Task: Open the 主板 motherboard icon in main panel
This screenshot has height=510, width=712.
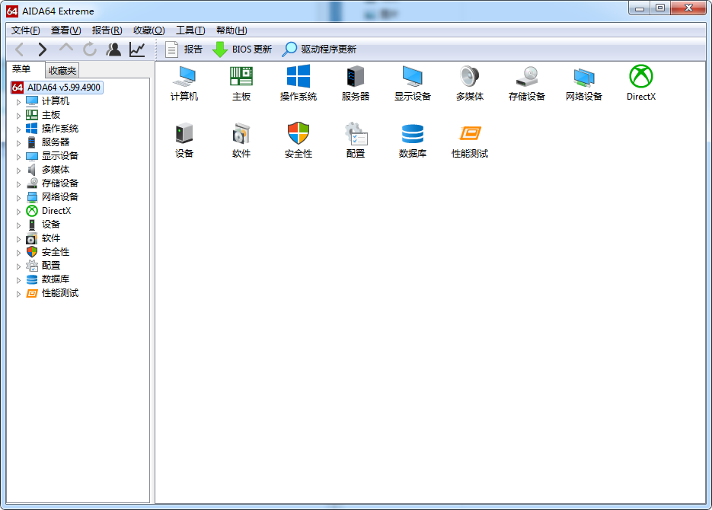Action: point(241,83)
